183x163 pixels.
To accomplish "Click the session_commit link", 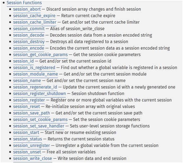I will pos(29,29).
